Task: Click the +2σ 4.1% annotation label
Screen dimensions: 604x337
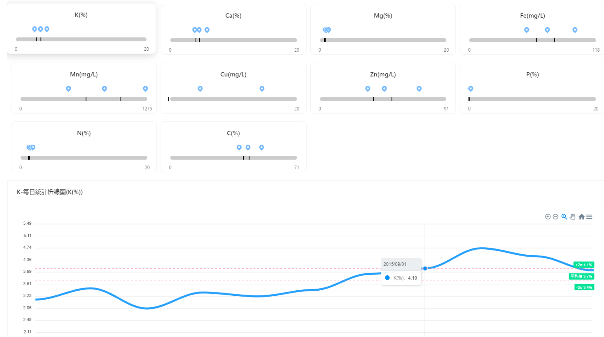Action: coord(584,265)
